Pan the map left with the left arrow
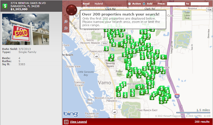The image size is (213, 125). pyautogui.click(x=68, y=10)
